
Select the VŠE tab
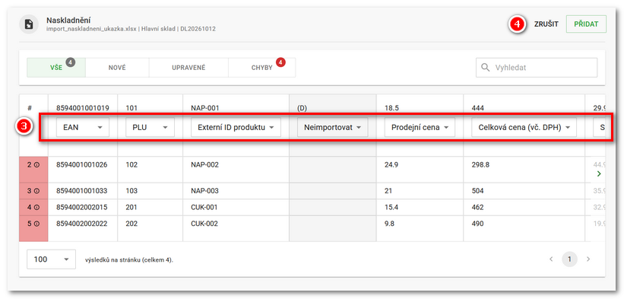coord(56,68)
